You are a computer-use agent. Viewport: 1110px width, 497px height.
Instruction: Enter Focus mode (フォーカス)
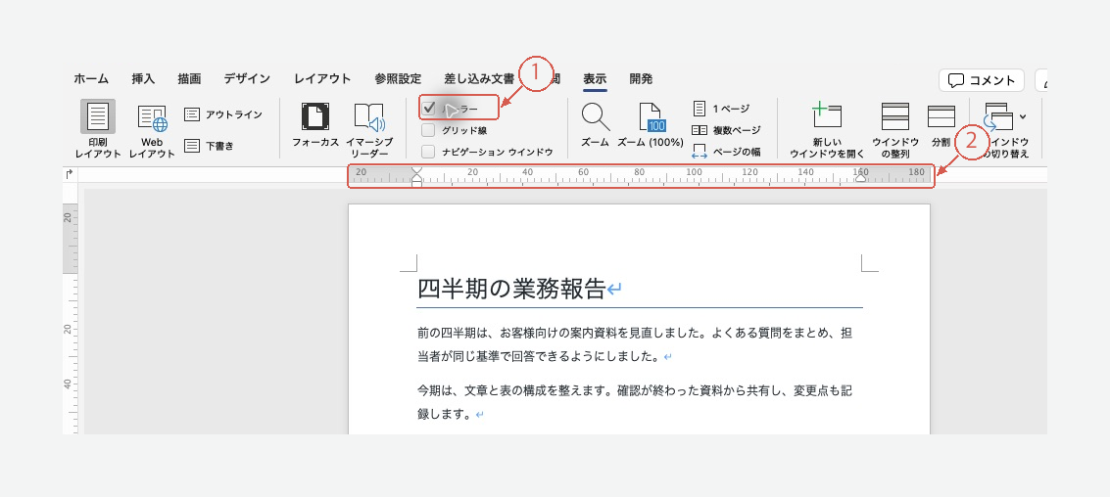(x=315, y=125)
